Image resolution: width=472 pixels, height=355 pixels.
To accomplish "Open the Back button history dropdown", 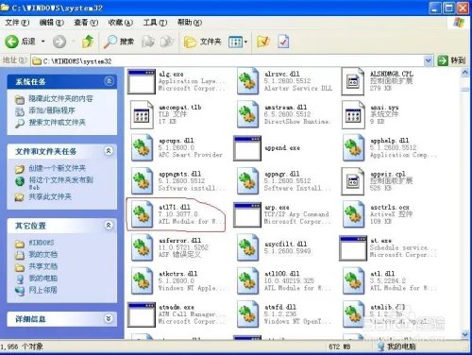I will [x=42, y=42].
